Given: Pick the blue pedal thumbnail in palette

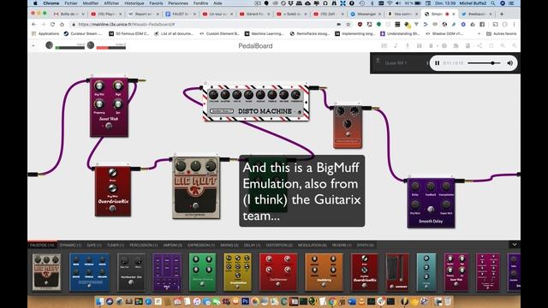Looking at the screenshot, I should click(89, 272).
